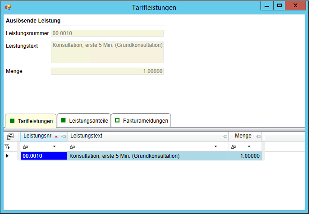This screenshot has height=216, width=311.
Task: Click the Aa filter operator under Leistungstext
Action: point(72,147)
